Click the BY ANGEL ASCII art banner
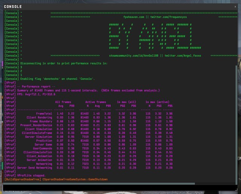241x194 pixels. pyautogui.click(x=155, y=36)
